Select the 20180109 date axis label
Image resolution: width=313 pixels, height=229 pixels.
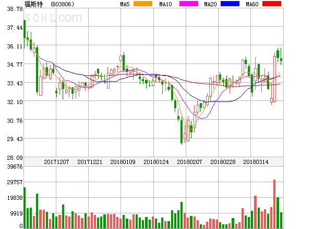click(123, 162)
